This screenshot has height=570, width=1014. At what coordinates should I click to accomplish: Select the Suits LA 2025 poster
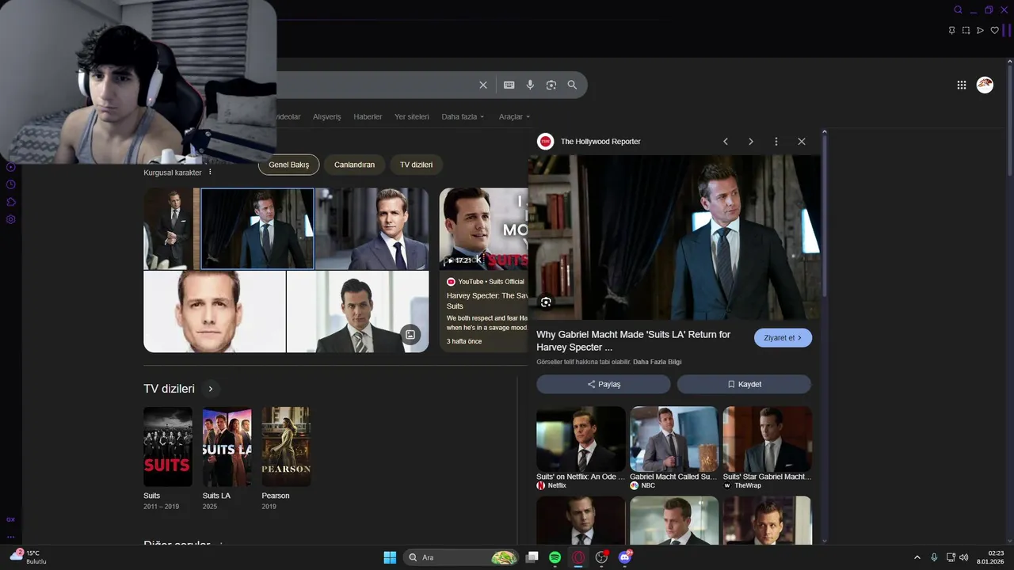(227, 446)
